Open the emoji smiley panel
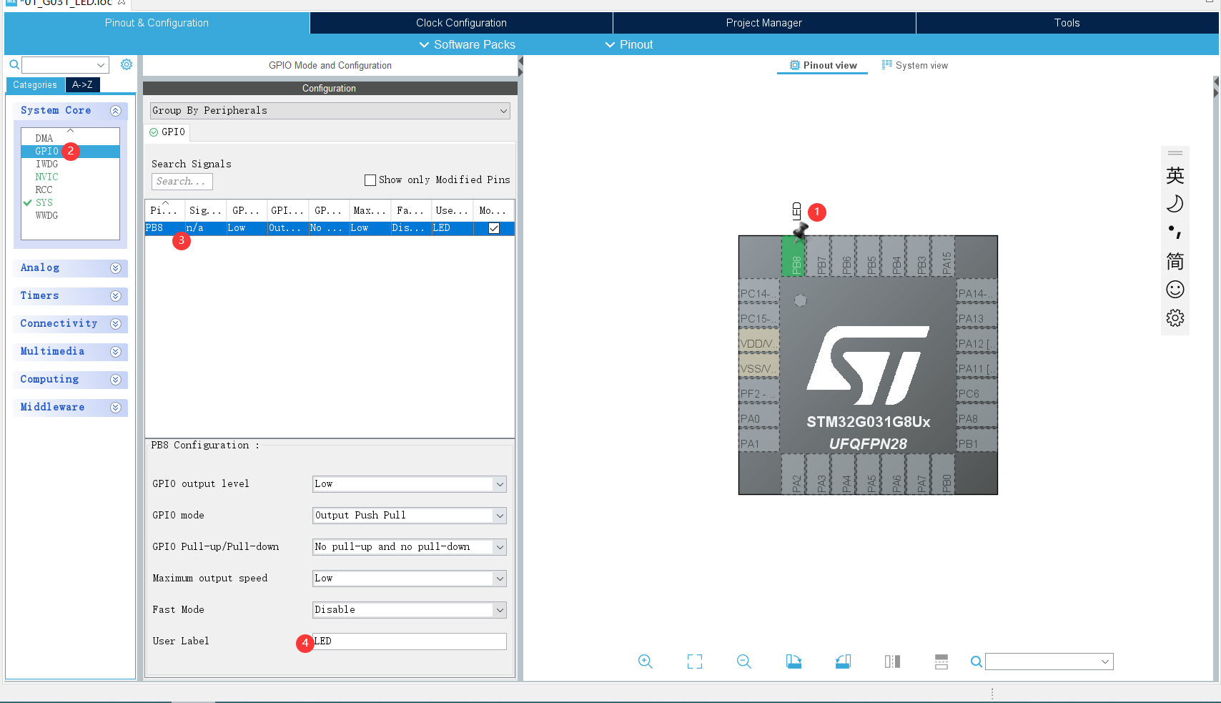The height and width of the screenshot is (703, 1221). click(1175, 289)
